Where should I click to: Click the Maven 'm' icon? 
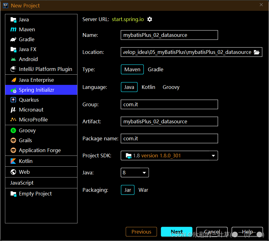coord(13,29)
